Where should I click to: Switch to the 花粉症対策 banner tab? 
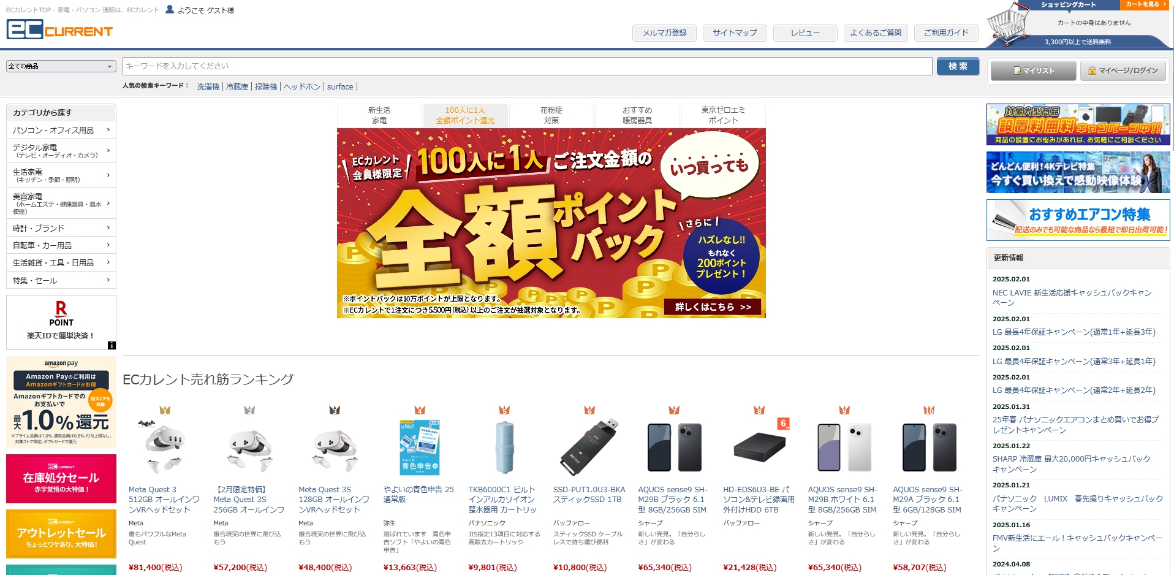pos(551,115)
